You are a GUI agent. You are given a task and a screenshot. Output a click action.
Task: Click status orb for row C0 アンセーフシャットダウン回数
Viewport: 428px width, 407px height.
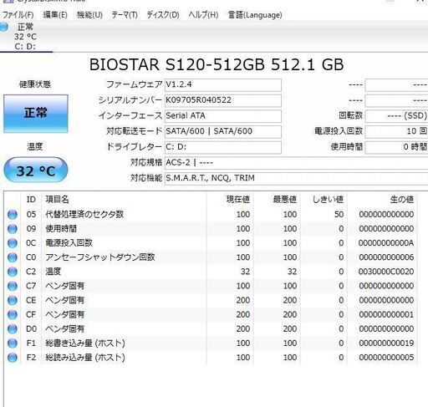(13, 257)
